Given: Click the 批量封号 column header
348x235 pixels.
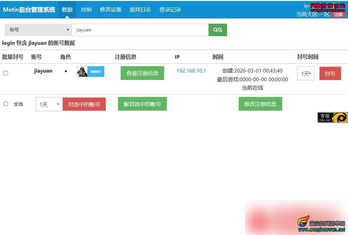Looking at the screenshot, I should 13,57.
